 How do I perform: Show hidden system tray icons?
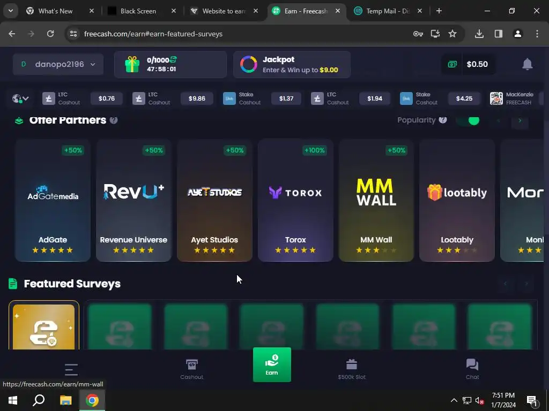point(454,400)
